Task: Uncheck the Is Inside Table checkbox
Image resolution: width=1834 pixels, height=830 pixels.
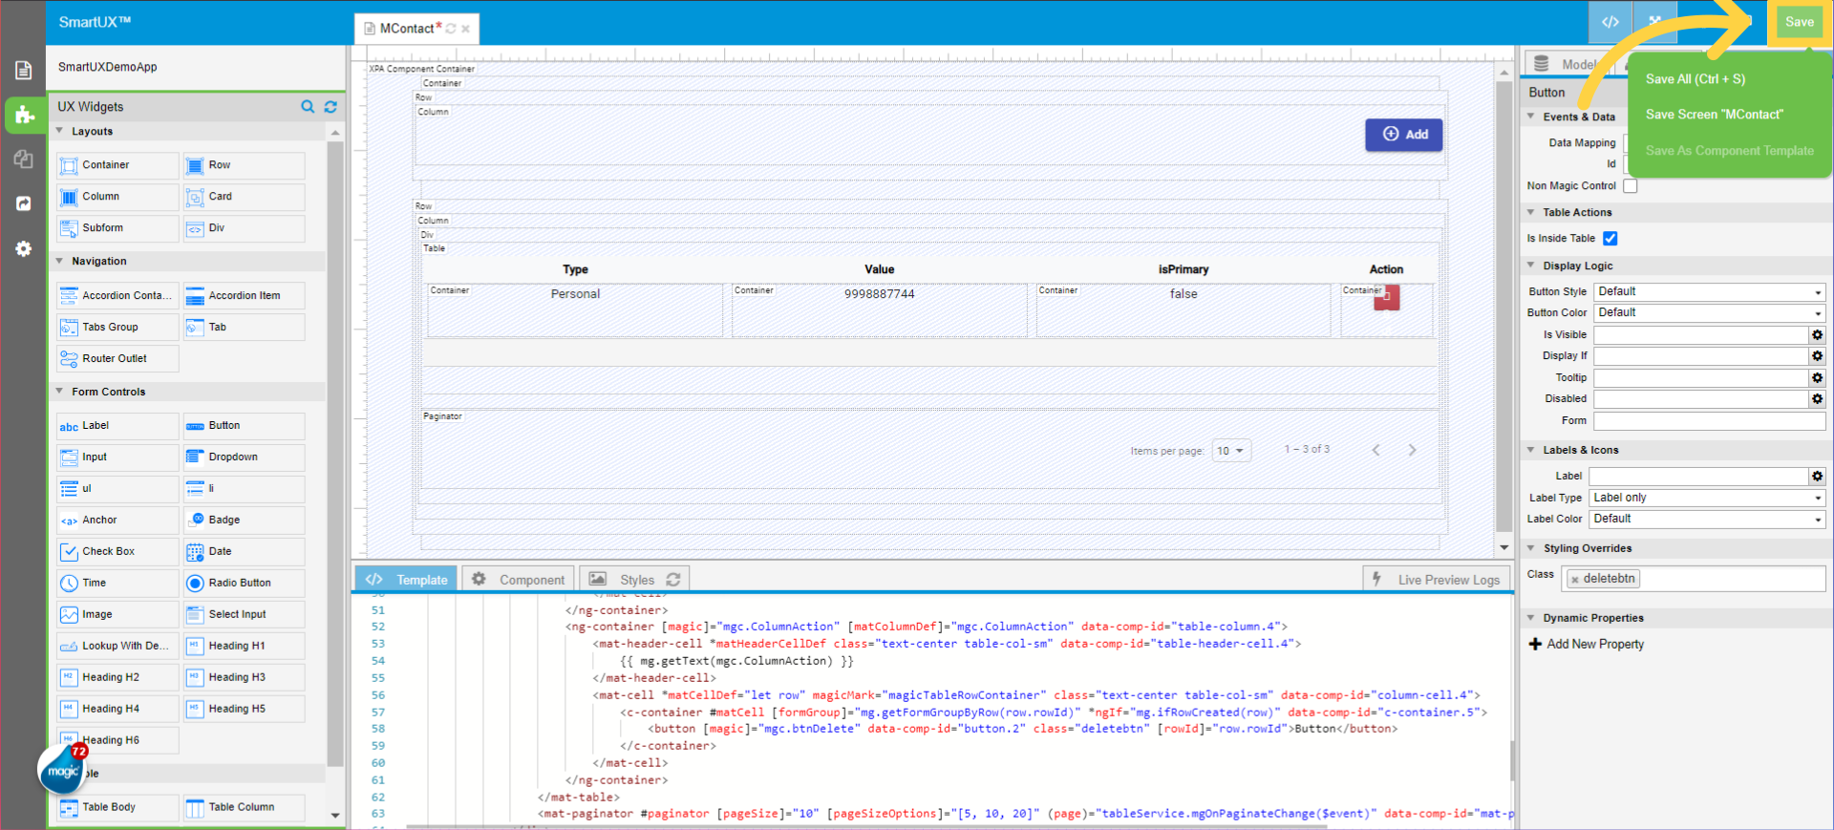Action: pyautogui.click(x=1610, y=239)
